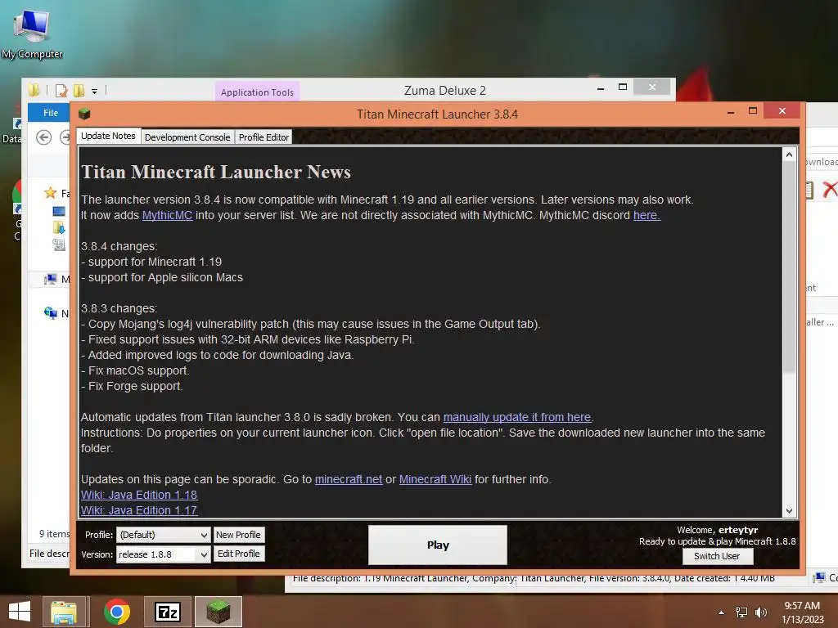Click the news scrollbar up arrow
838x628 pixels.
pos(789,155)
